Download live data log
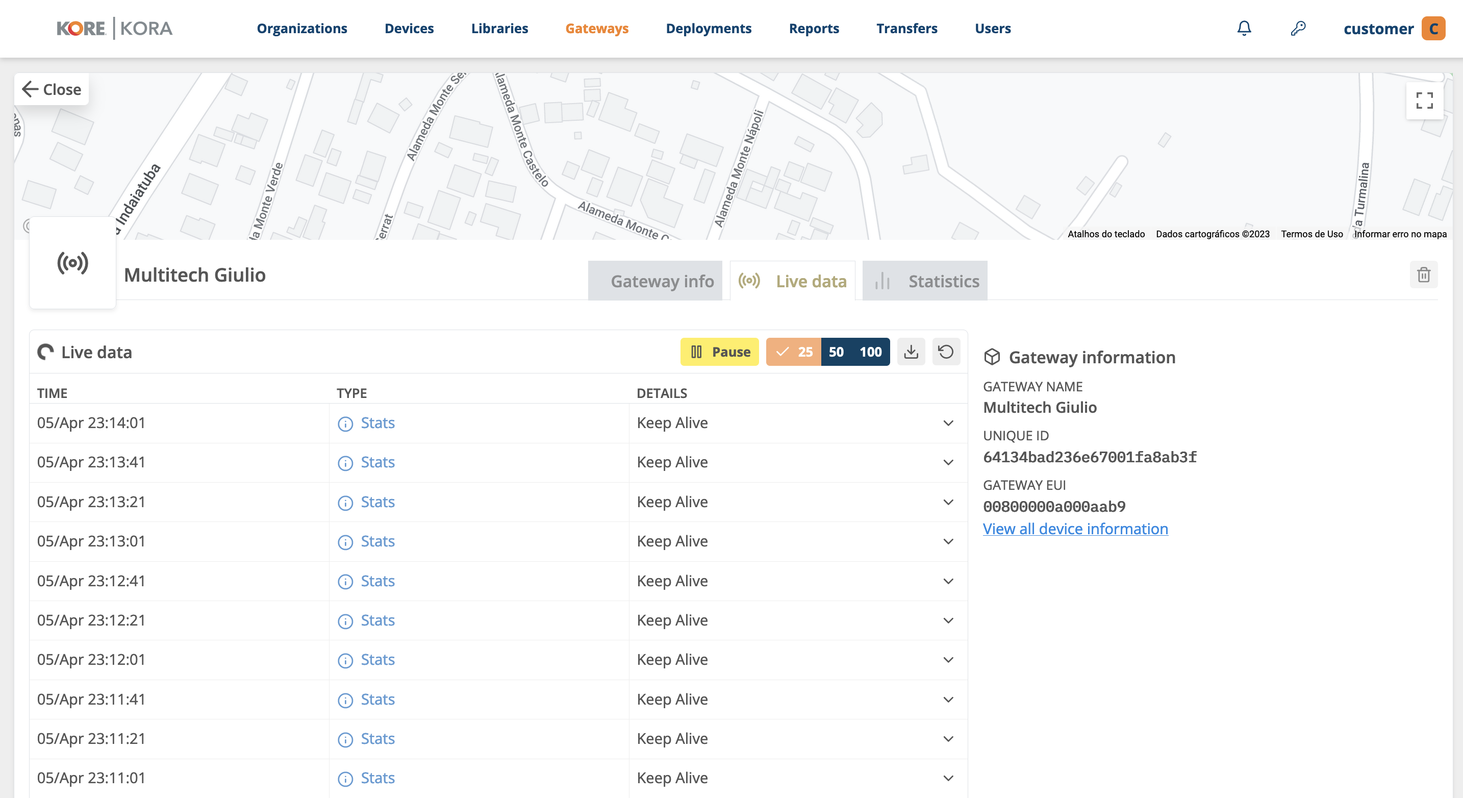The height and width of the screenshot is (798, 1463). pos(911,352)
